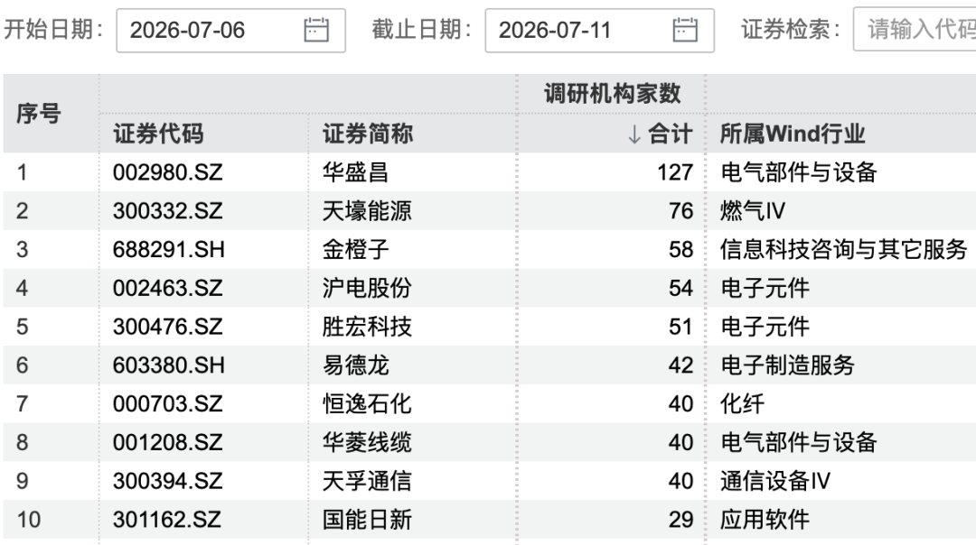Select stock code 001208.SZ
Image resolution: width=976 pixels, height=545 pixels.
[167, 442]
